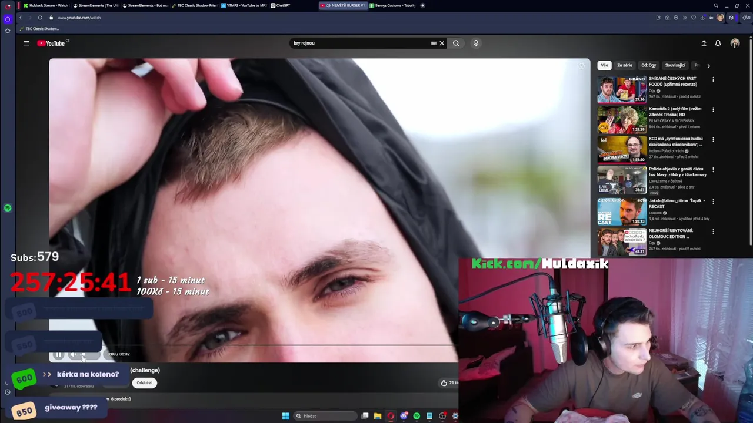This screenshot has height=423, width=753.
Task: Select the Od: Ogy filter chip
Action: (648, 65)
